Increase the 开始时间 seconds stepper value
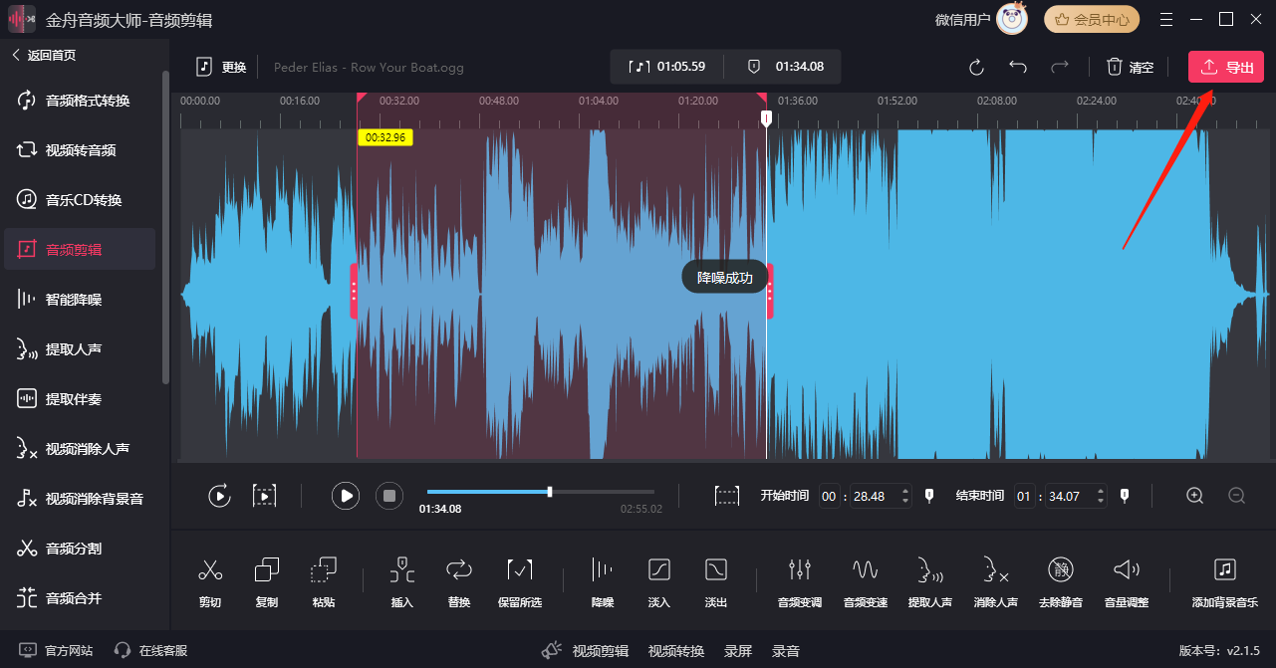This screenshot has height=668, width=1276. point(904,491)
